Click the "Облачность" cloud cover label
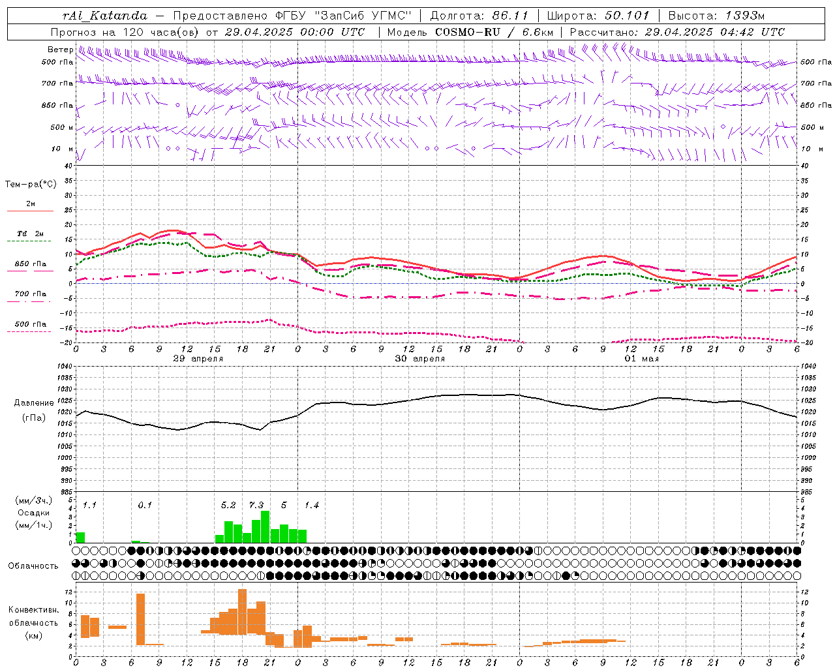The image size is (835, 668). coord(33,566)
